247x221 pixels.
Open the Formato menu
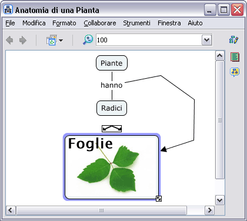coord(64,23)
